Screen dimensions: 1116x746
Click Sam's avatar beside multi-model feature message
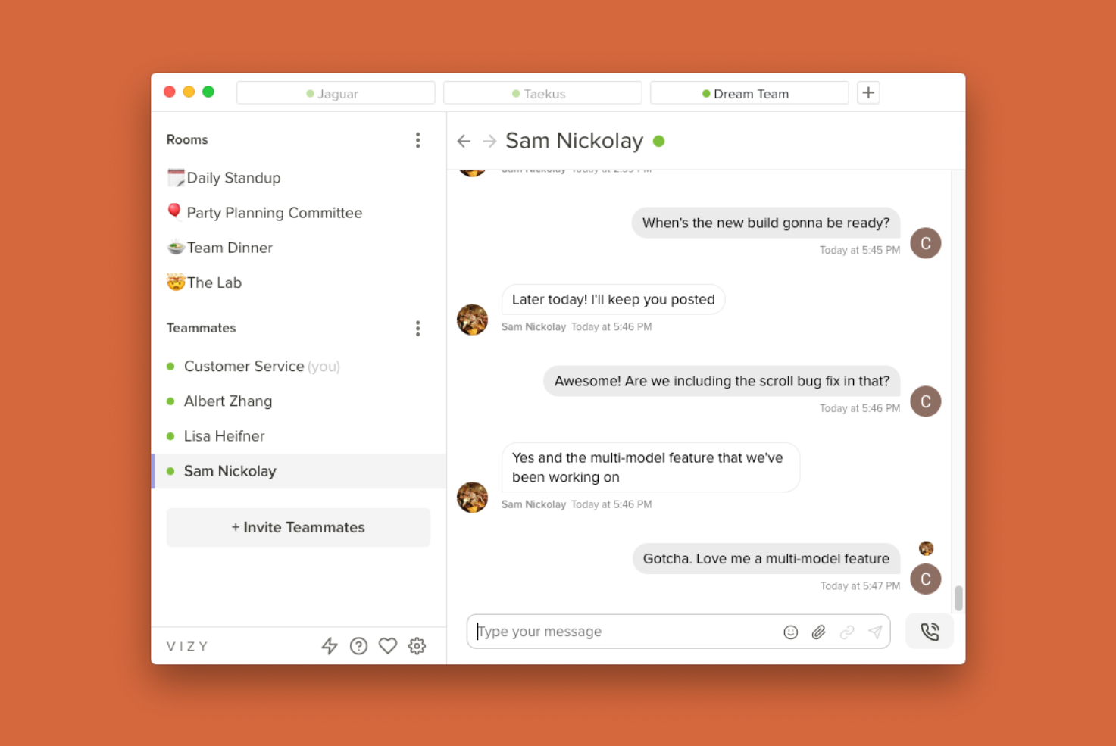click(x=472, y=498)
